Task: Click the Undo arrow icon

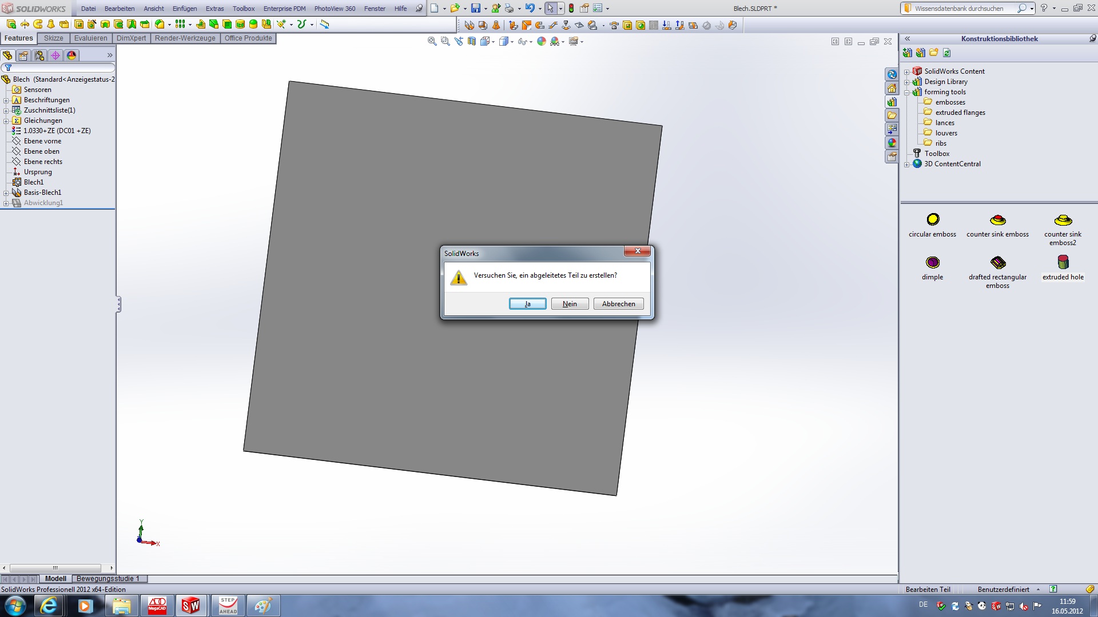Action: coord(530,9)
